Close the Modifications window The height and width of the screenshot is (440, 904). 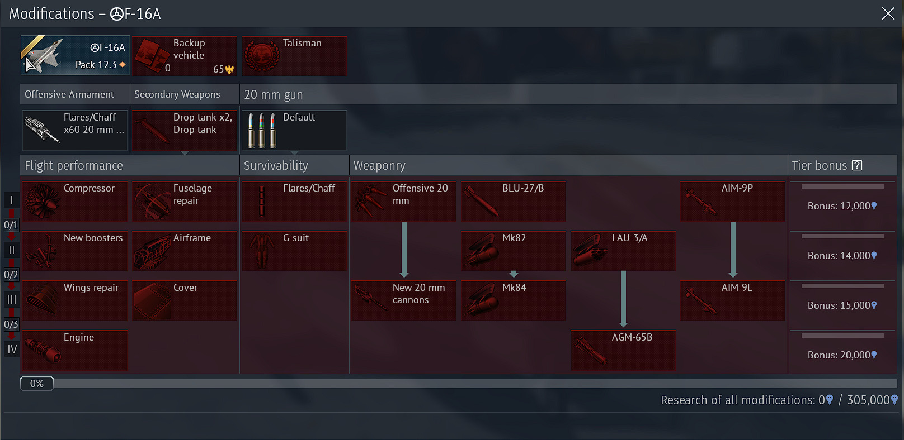tap(888, 13)
